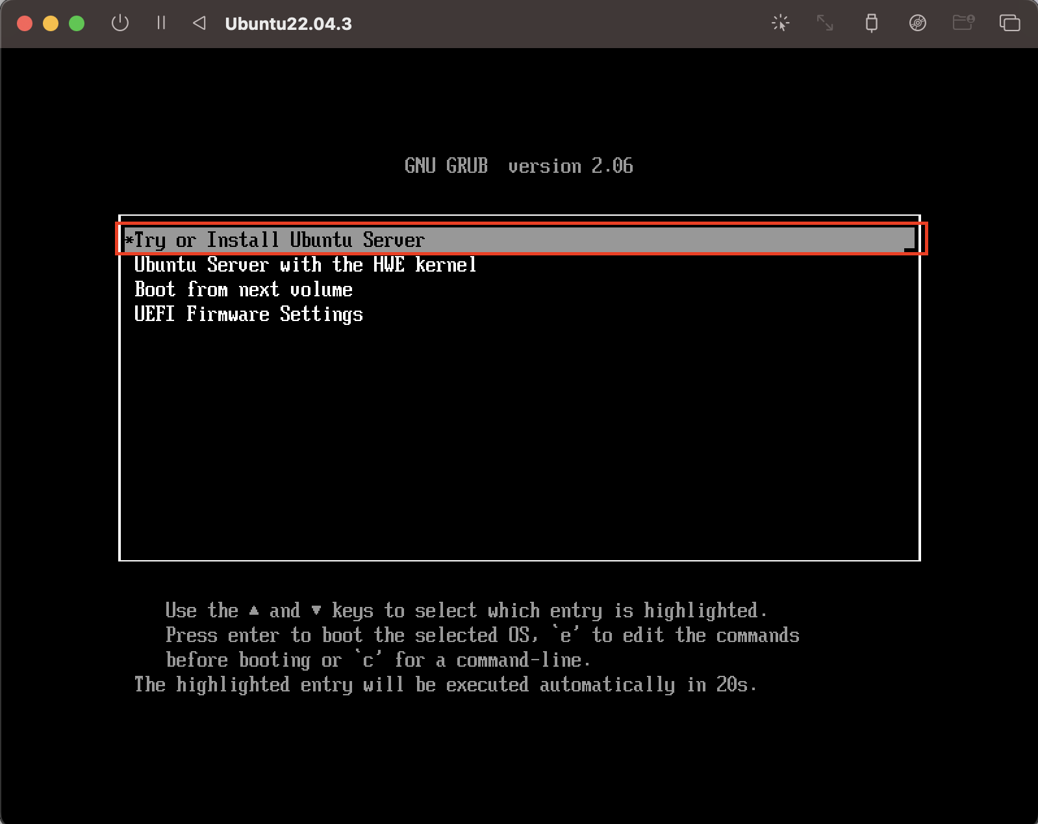The width and height of the screenshot is (1038, 824).
Task: Open the CD/DVD drive image icon
Action: coord(917,23)
